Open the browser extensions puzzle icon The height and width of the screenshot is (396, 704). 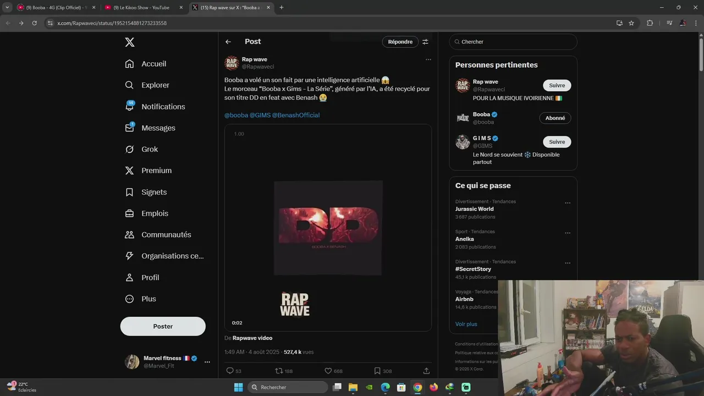pyautogui.click(x=650, y=23)
